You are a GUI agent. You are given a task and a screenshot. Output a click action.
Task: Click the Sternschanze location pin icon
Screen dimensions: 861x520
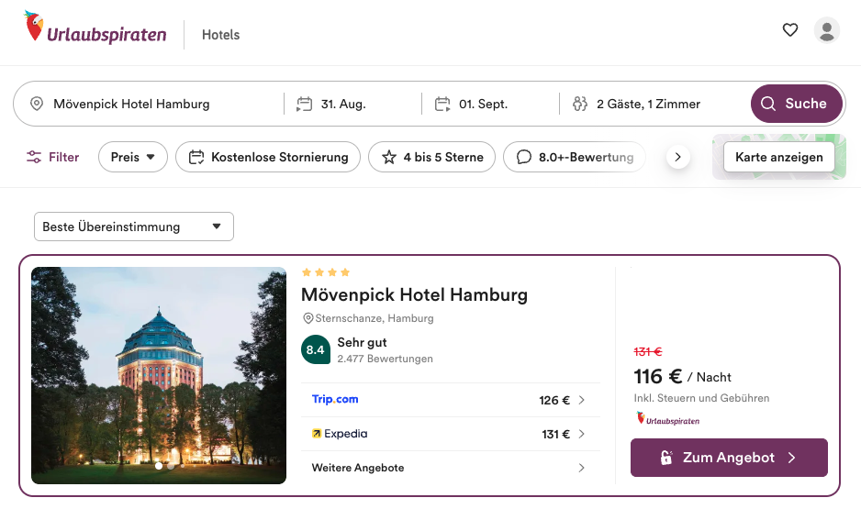308,318
